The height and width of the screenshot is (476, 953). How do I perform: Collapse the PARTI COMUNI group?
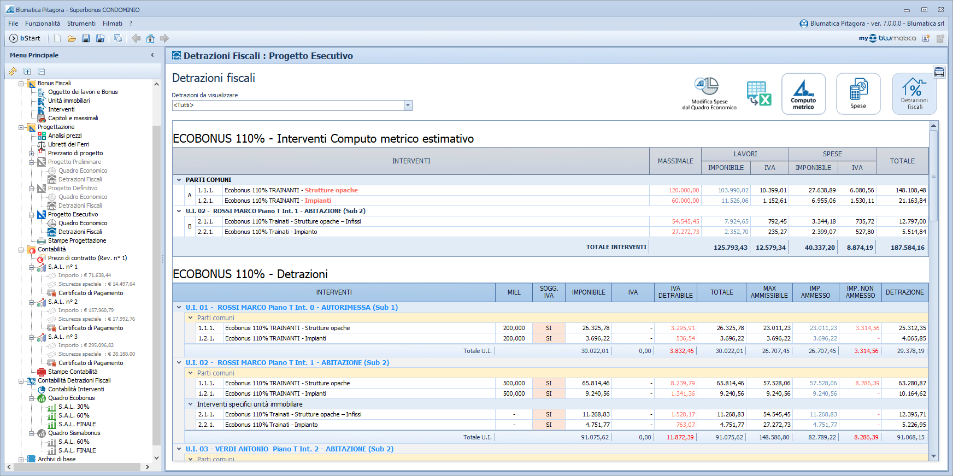[x=179, y=180]
